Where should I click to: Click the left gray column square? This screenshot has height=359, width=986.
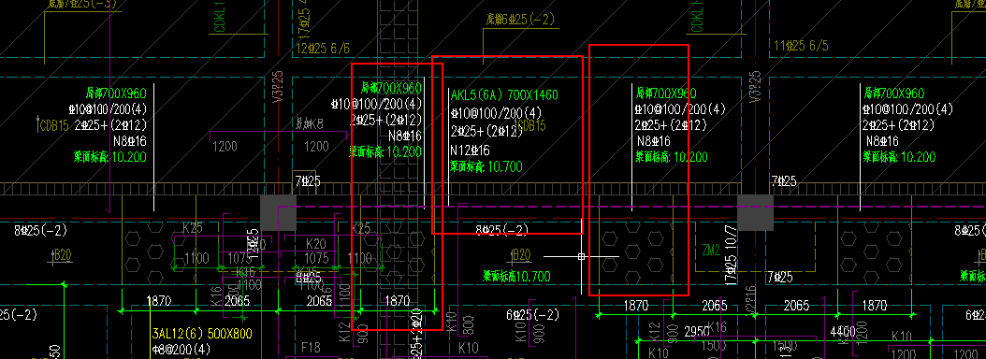(x=278, y=212)
